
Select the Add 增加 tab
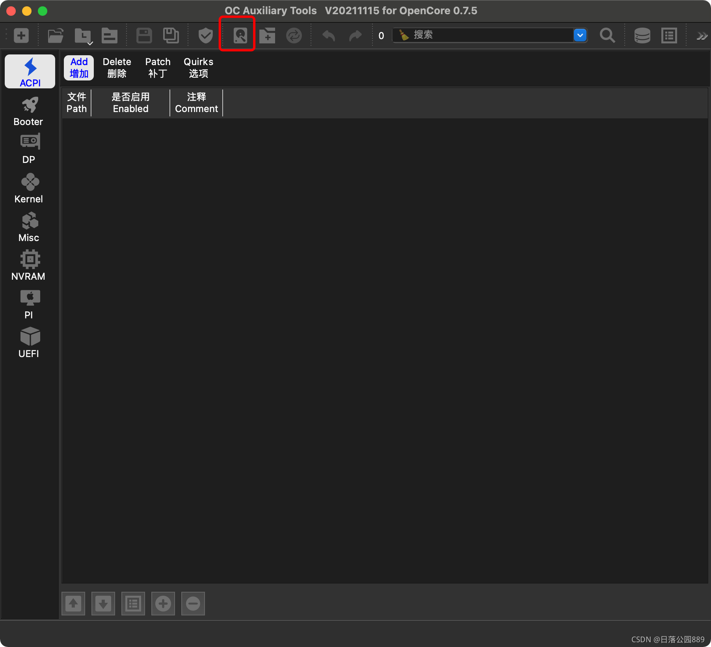pos(79,68)
